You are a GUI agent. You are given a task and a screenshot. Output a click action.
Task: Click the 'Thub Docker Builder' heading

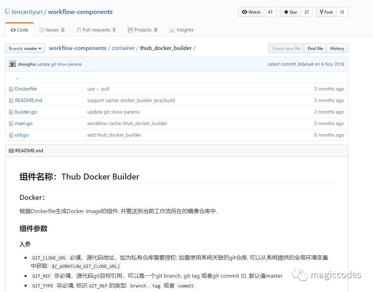(100, 177)
